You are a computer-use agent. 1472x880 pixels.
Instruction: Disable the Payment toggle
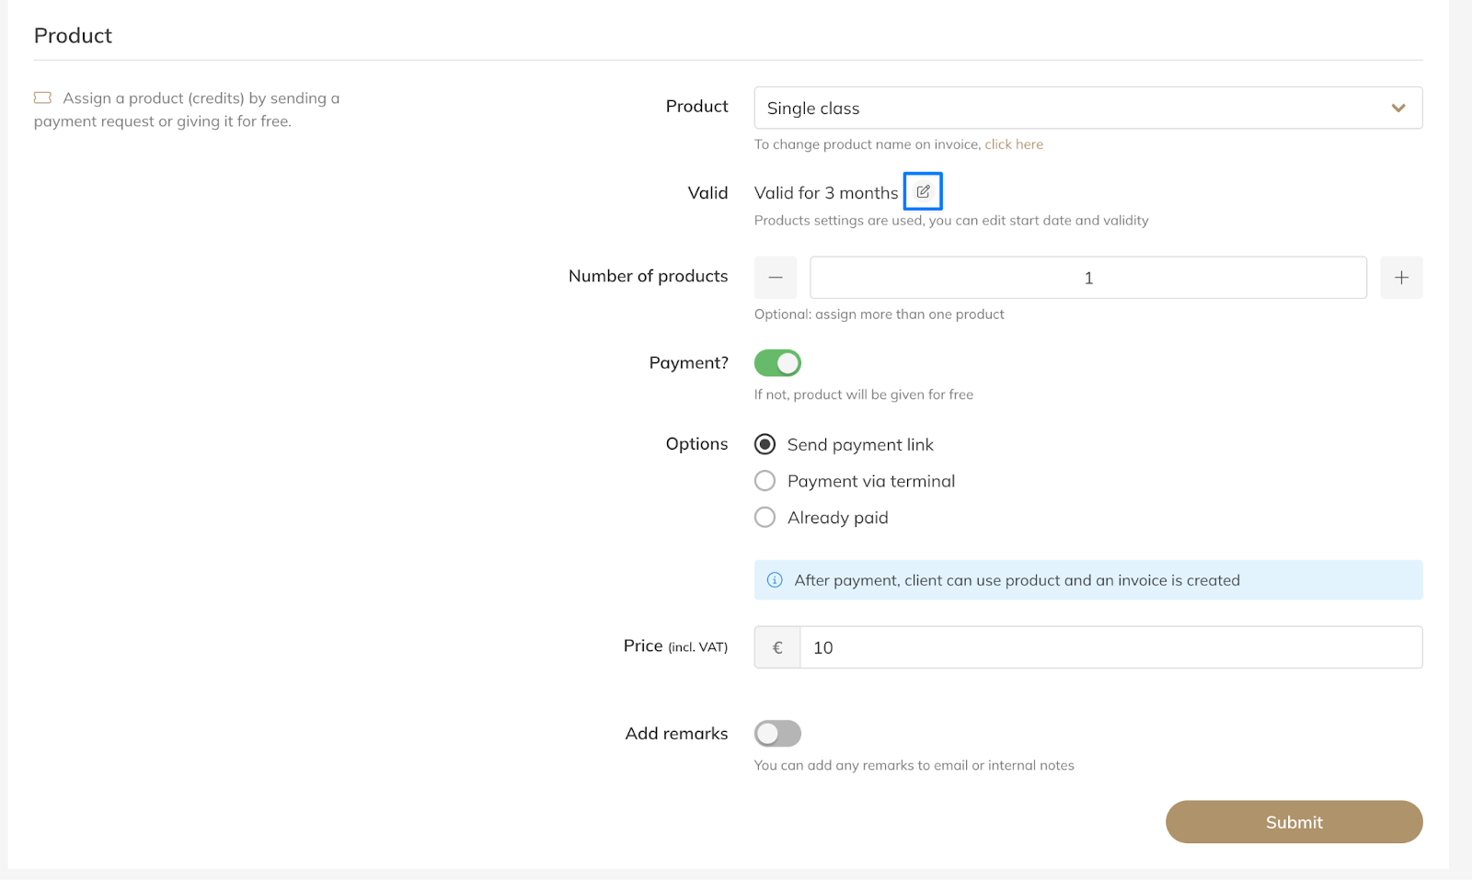click(x=777, y=363)
